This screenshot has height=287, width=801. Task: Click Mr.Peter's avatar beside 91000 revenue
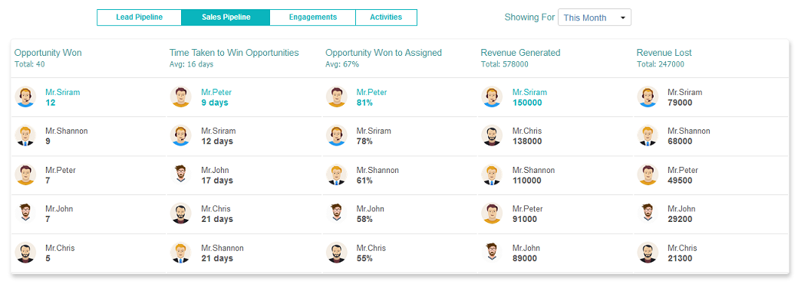click(492, 214)
